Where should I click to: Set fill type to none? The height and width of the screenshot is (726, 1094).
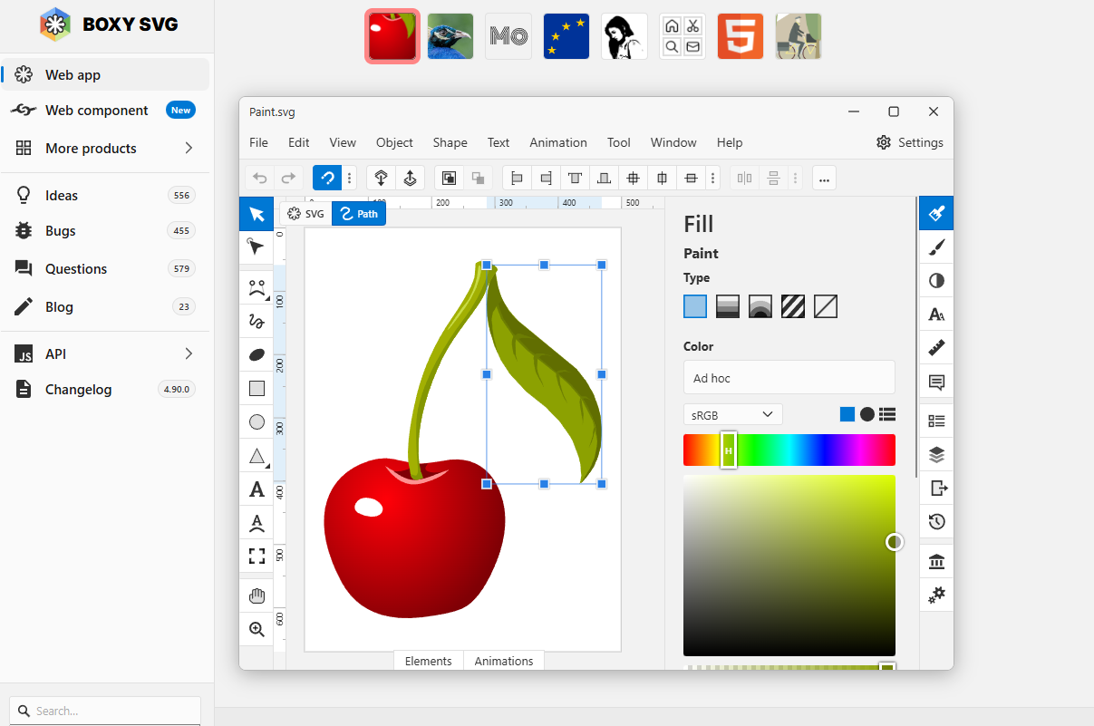826,306
